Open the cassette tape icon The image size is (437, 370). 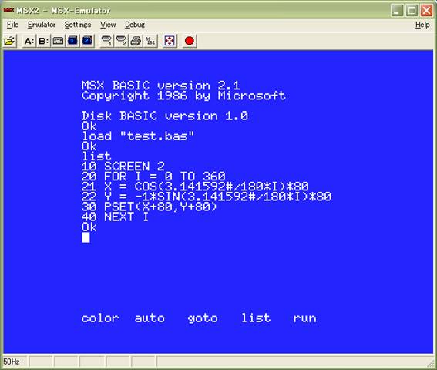(x=58, y=42)
